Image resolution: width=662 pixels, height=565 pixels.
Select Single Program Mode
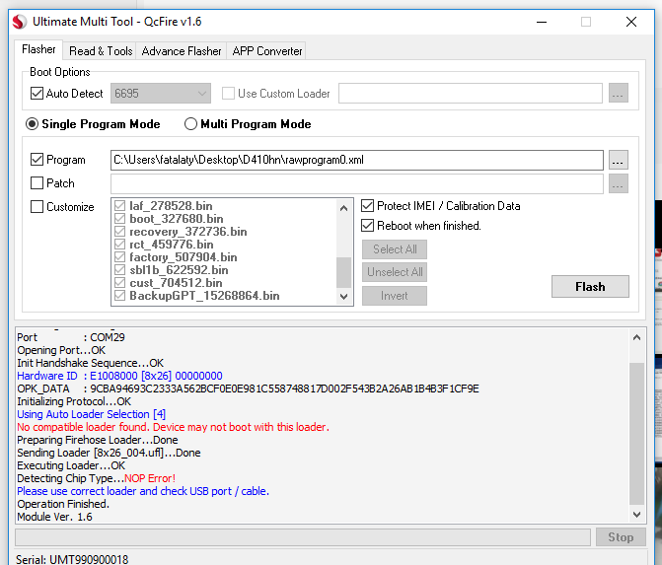pyautogui.click(x=33, y=124)
